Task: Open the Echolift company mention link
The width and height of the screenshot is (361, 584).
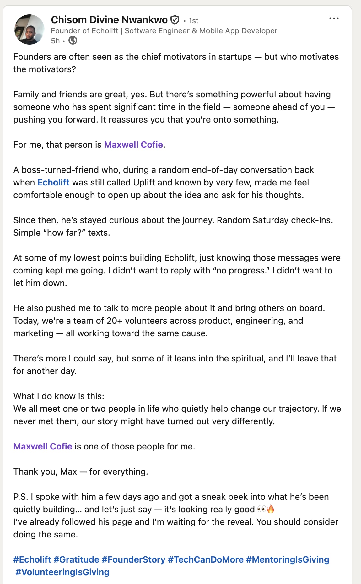Action: 53,182
